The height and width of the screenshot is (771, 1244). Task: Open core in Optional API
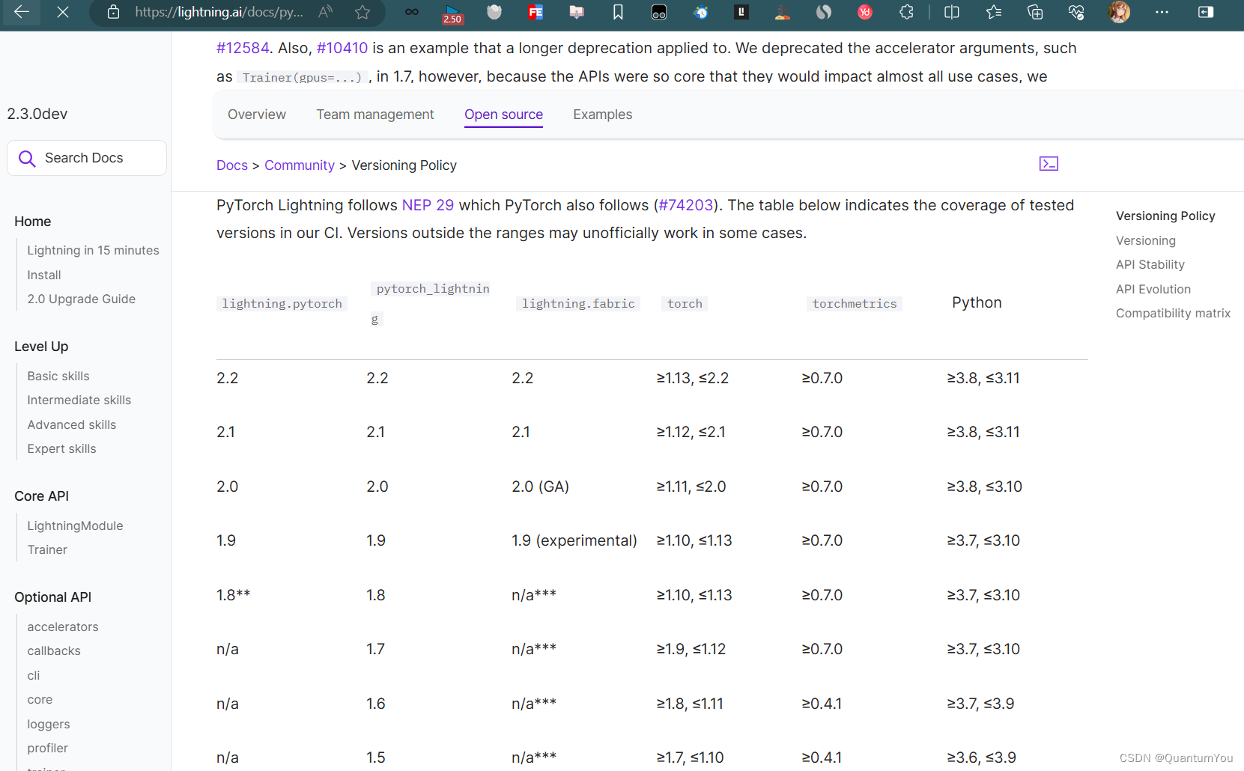pyautogui.click(x=40, y=699)
